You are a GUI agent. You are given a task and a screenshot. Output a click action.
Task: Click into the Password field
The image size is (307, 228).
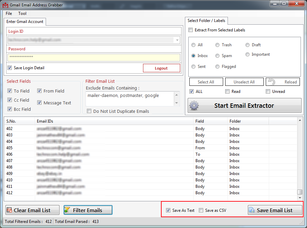(94, 57)
